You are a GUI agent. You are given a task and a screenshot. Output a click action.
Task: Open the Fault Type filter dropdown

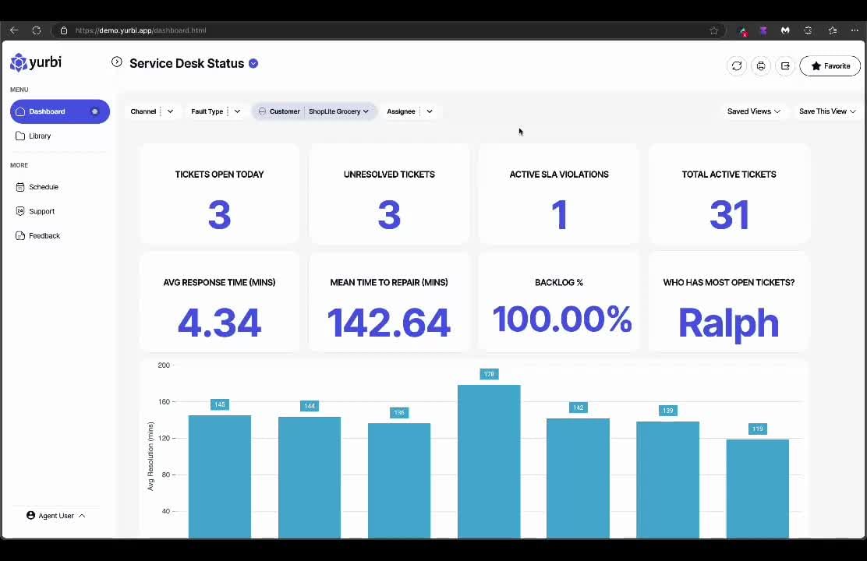tap(237, 111)
